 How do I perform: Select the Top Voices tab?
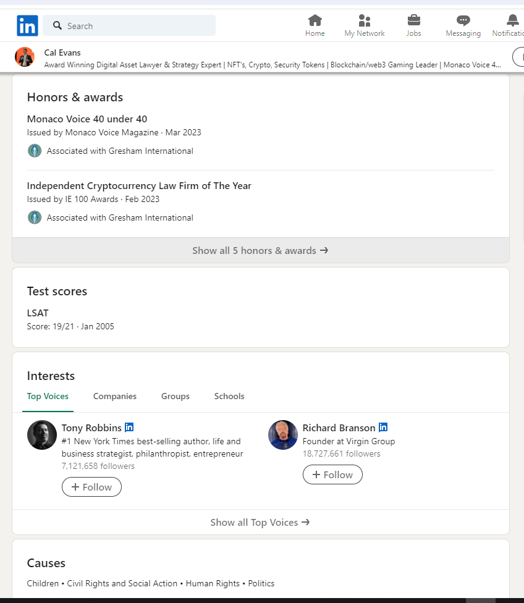(48, 396)
